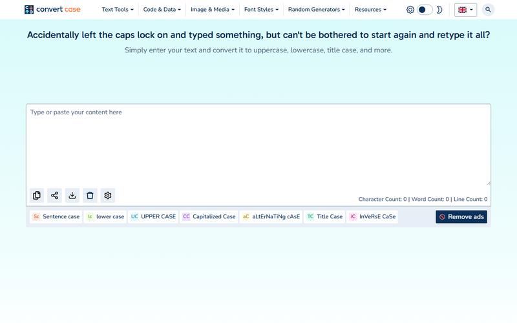This screenshot has width=517, height=323.
Task: Download the text using download icon
Action: pos(72,196)
